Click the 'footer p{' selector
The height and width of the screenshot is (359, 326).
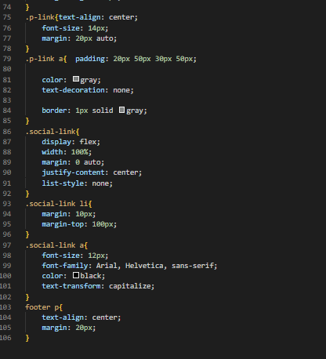point(44,307)
